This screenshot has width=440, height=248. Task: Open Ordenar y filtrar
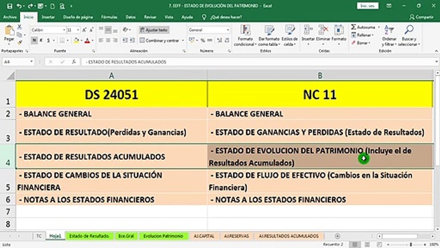[389, 35]
